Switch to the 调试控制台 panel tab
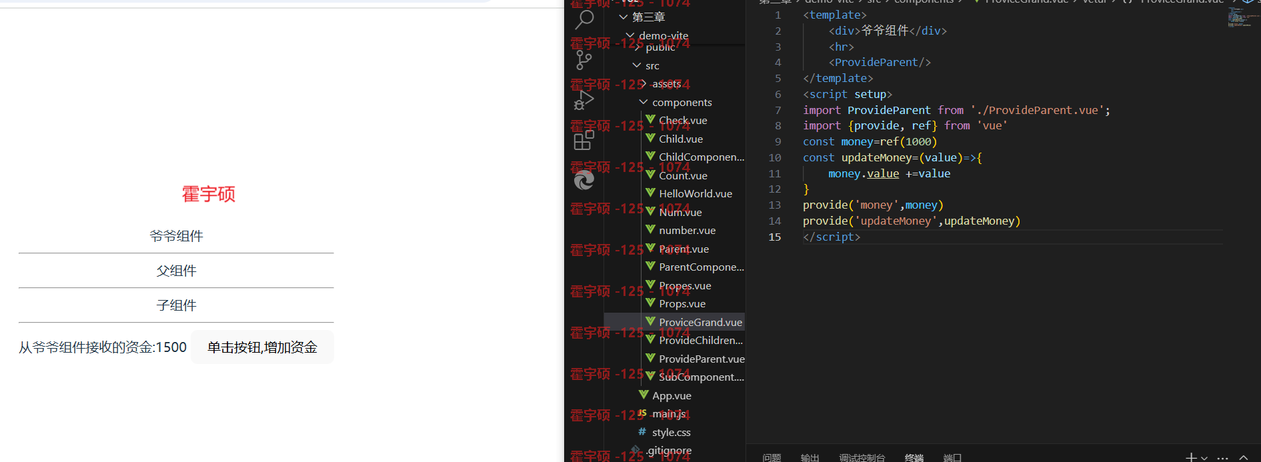The image size is (1261, 462). coord(862,457)
